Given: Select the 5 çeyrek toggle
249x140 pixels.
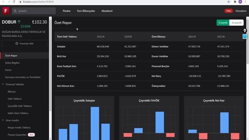Looking at the screenshot, I should (223, 23).
